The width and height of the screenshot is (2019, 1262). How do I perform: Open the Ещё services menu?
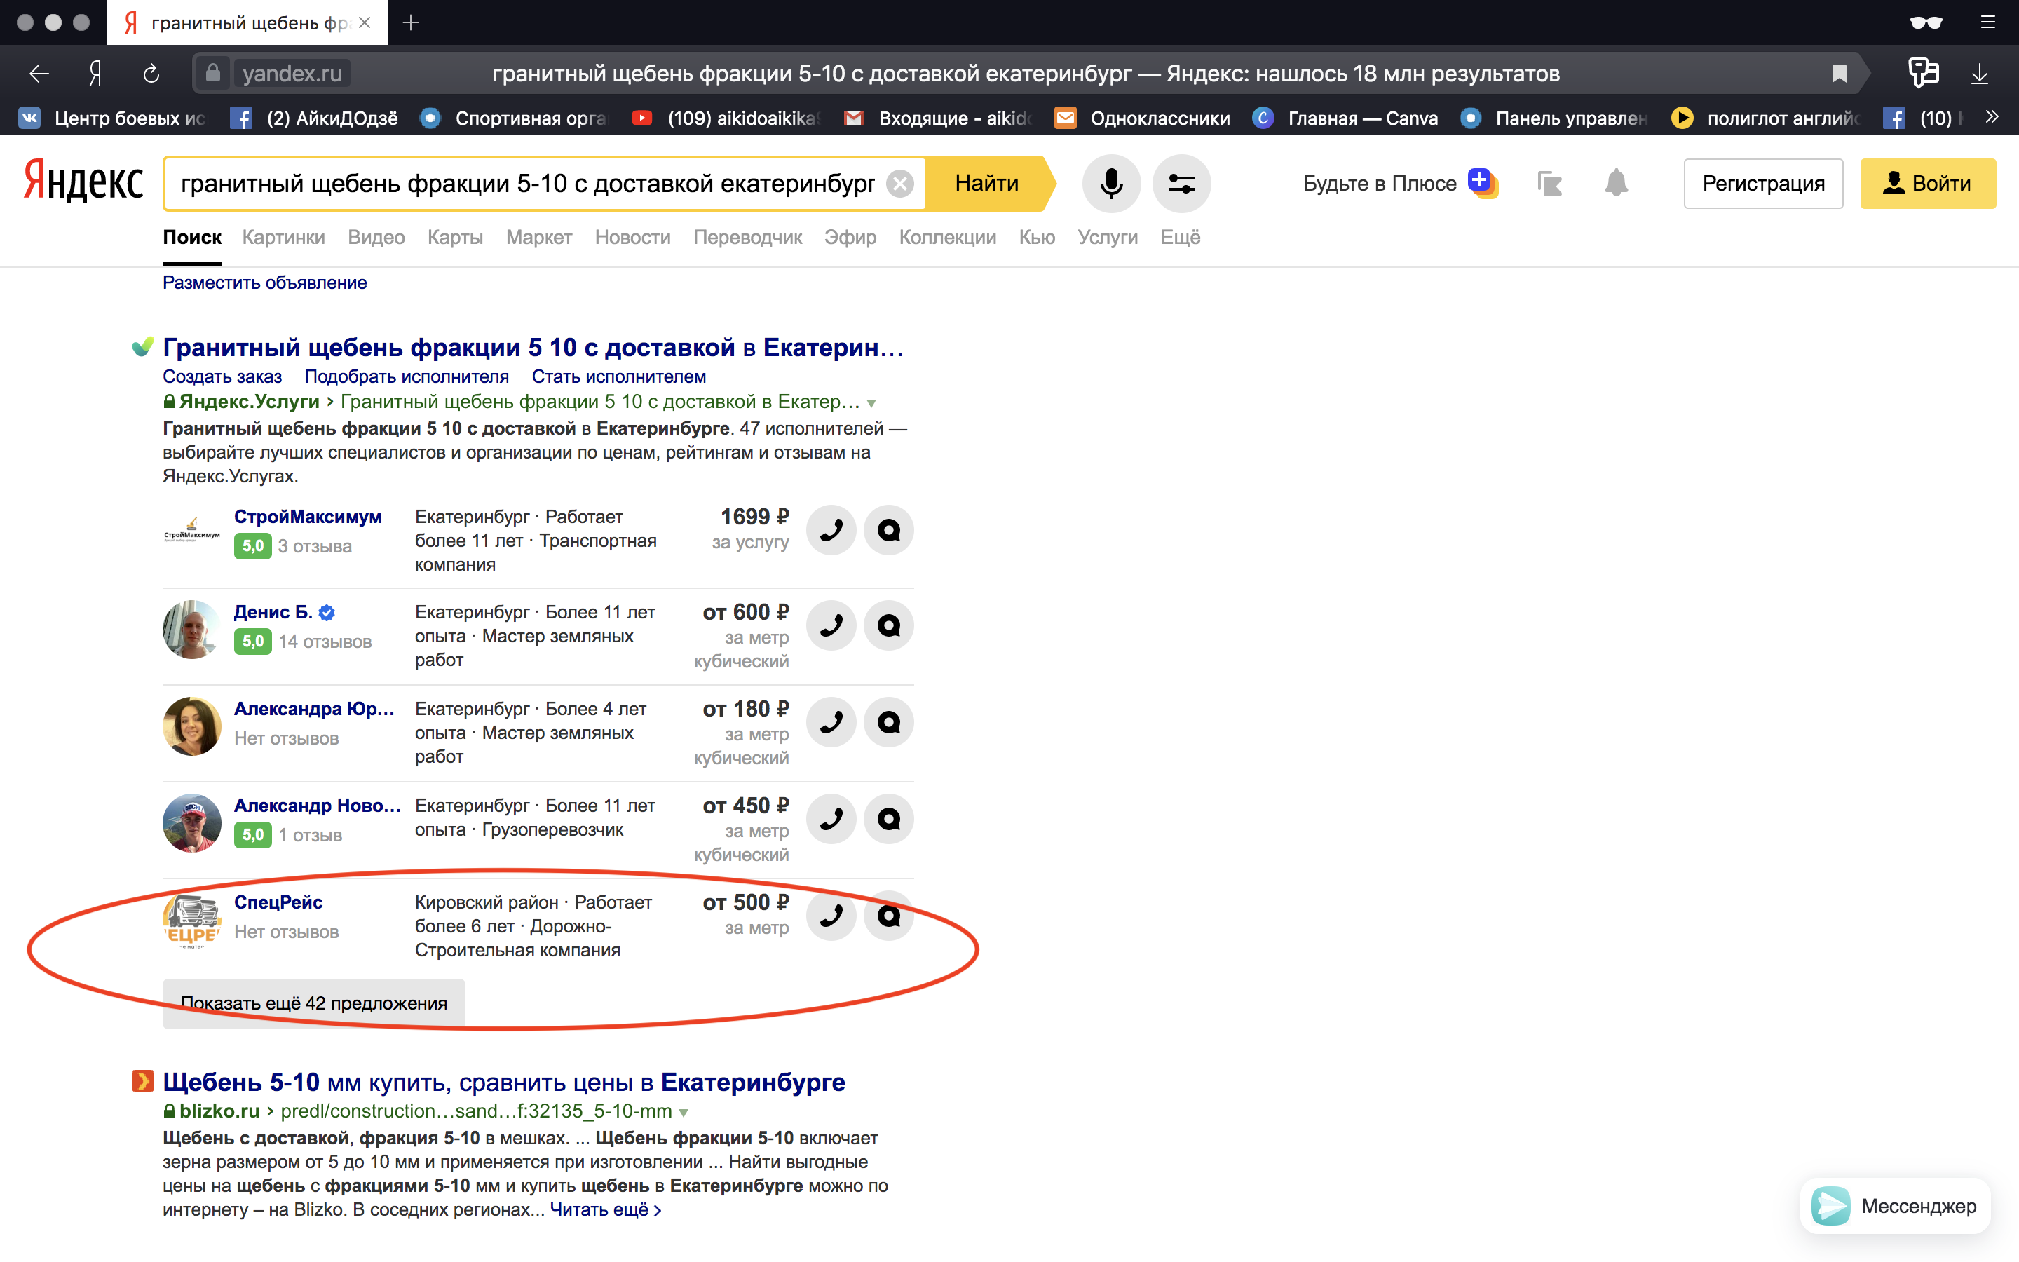pos(1180,237)
